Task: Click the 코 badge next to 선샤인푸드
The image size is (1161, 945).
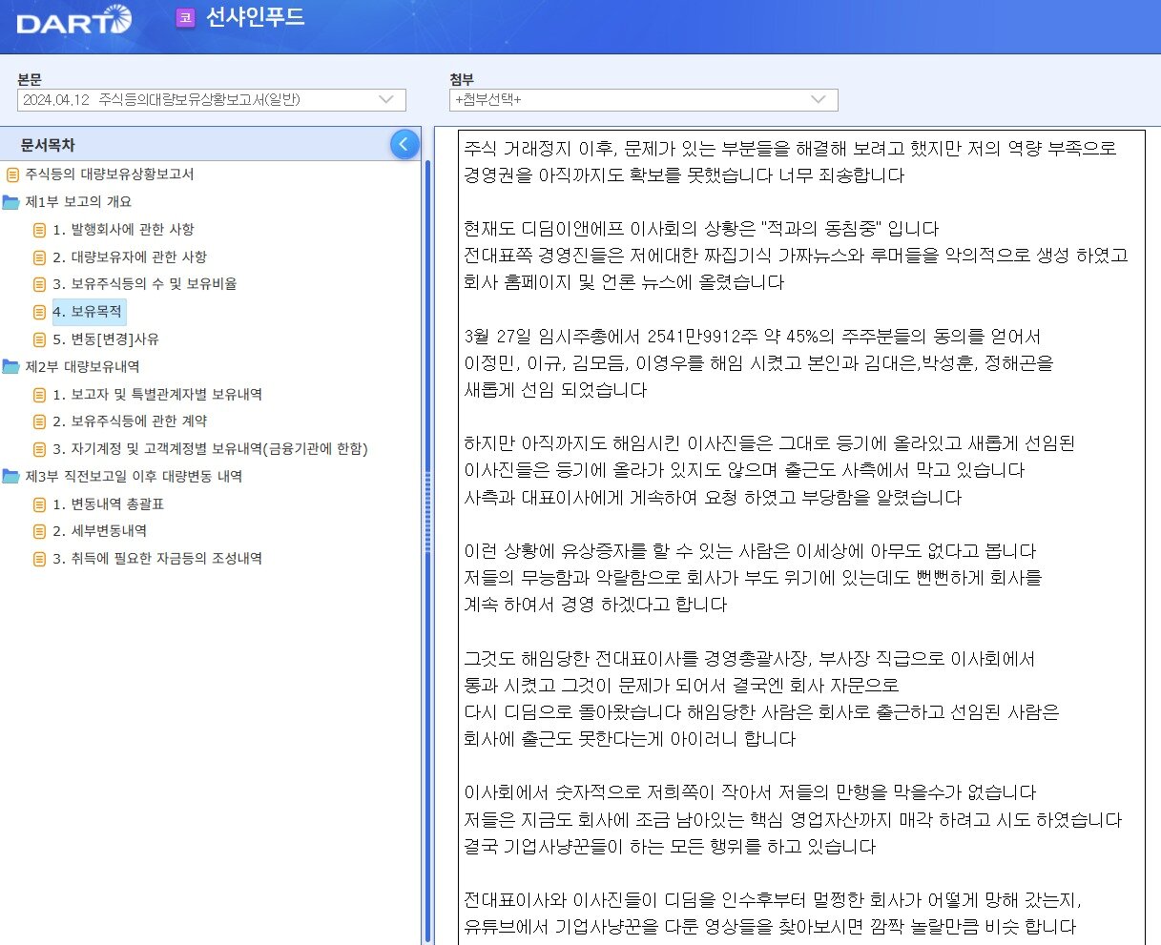Action: click(x=184, y=19)
